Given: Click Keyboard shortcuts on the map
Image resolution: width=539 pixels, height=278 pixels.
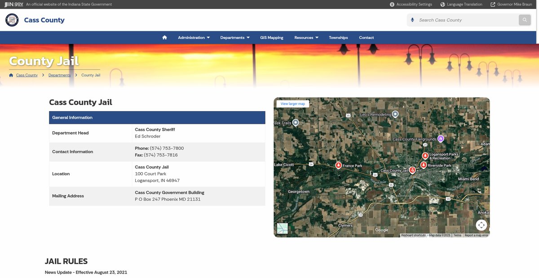Looking at the screenshot, I should coord(413,235).
